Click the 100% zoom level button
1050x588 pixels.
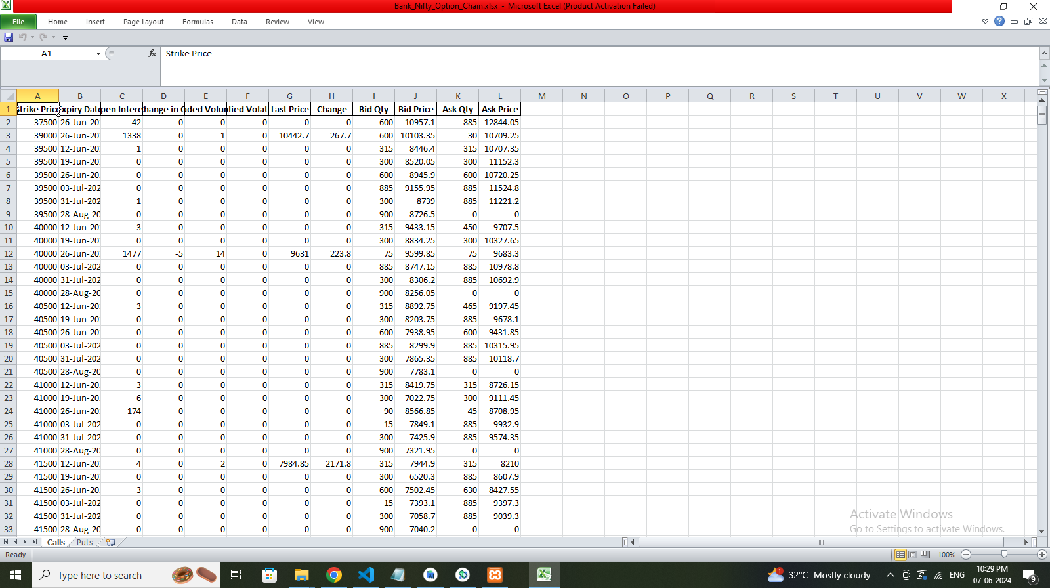(946, 555)
